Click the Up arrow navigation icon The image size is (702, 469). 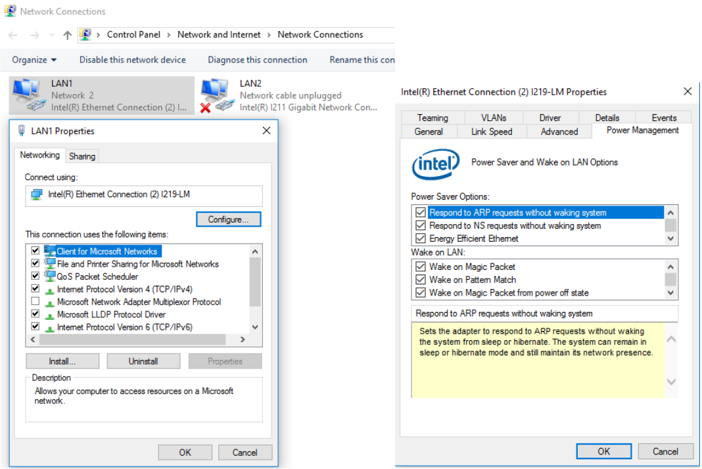[67, 35]
